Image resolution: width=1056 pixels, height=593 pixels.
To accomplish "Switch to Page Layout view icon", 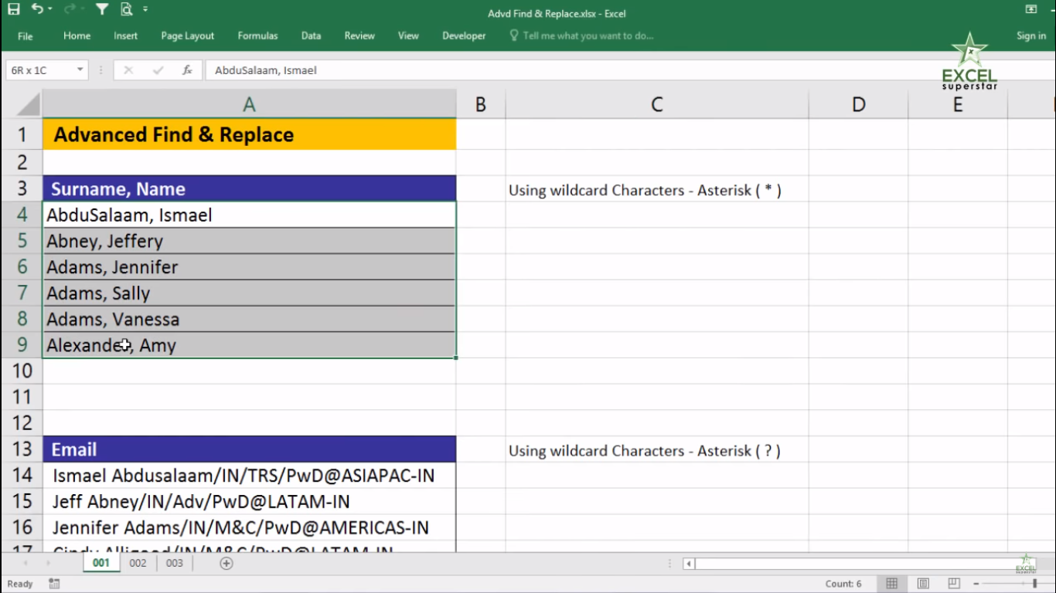I will coord(923,584).
